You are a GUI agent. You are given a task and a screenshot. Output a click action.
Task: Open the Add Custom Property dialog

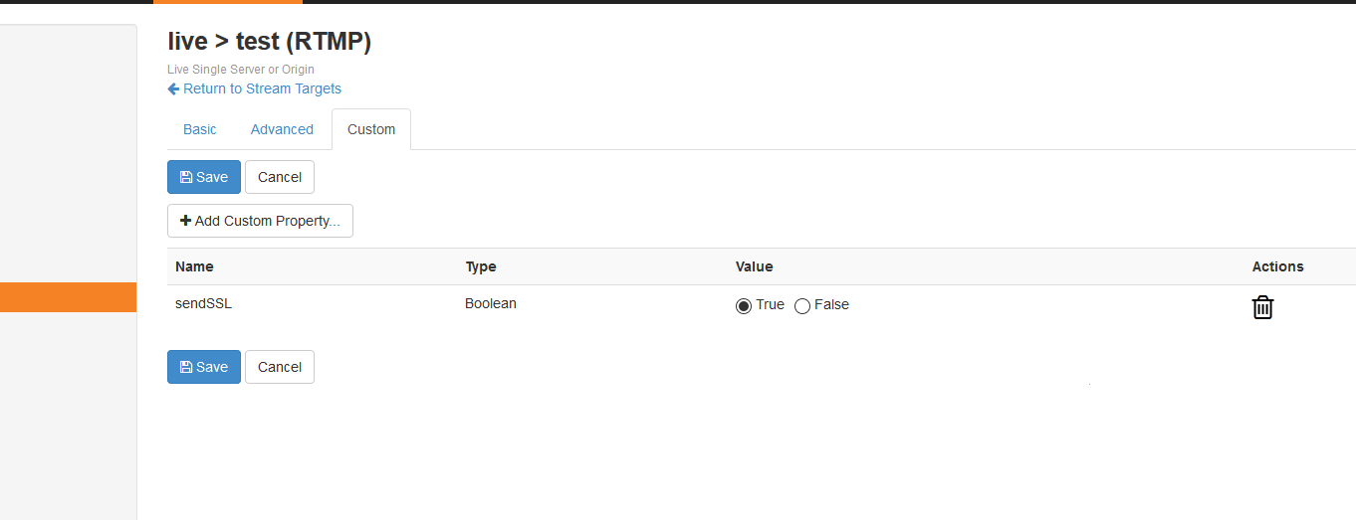[260, 221]
